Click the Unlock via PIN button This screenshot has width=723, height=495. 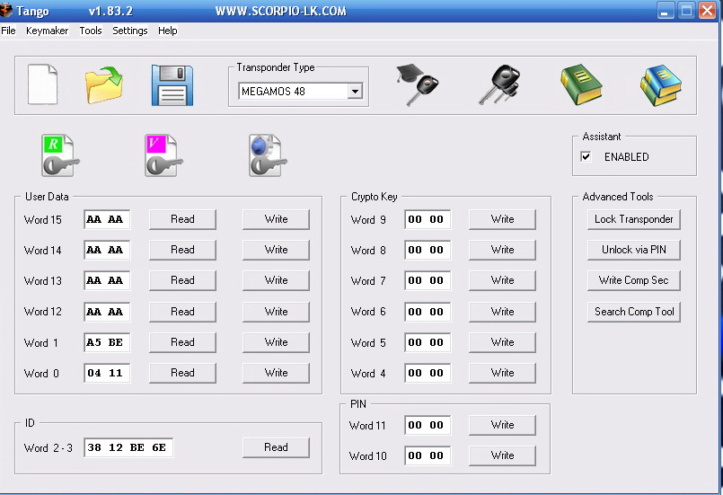click(634, 250)
